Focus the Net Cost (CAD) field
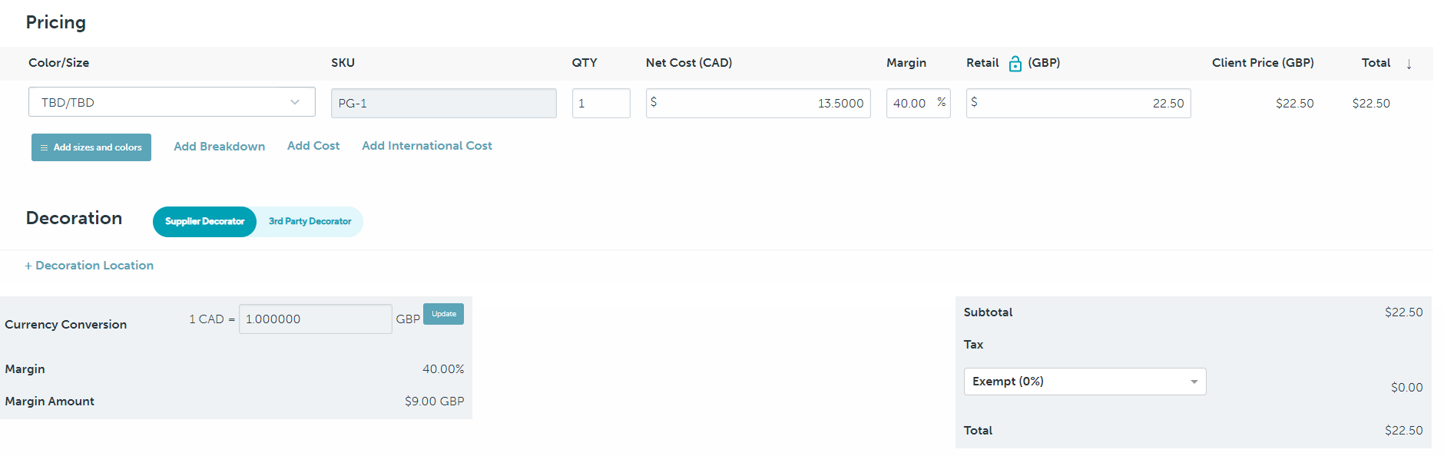The width and height of the screenshot is (1444, 456). [757, 103]
